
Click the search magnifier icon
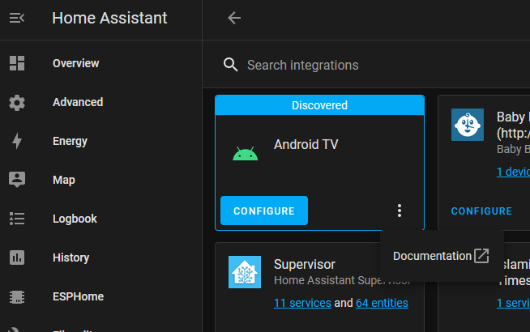pos(230,65)
